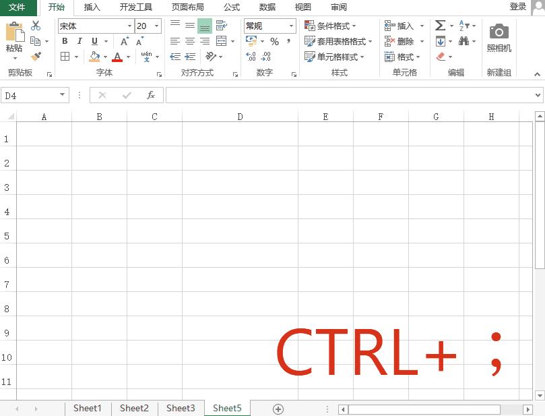Click the Find (binoculars) icon

point(464,40)
